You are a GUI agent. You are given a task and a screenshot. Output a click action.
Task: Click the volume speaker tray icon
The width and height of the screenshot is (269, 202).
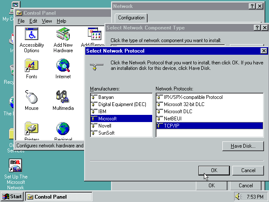tap(238, 197)
